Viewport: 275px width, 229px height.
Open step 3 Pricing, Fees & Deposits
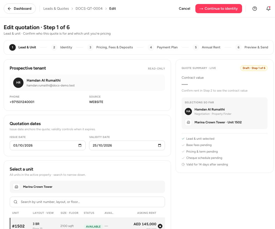click(x=110, y=47)
